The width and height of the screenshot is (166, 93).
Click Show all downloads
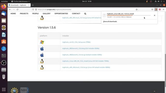click(110, 21)
